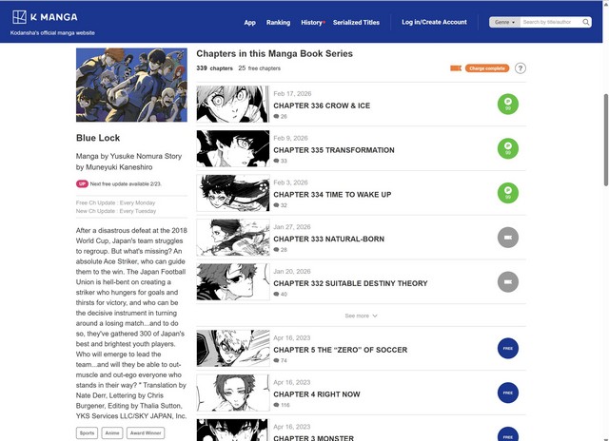Click green point badge for Chapter 335
This screenshot has height=441, width=609.
coord(508,148)
